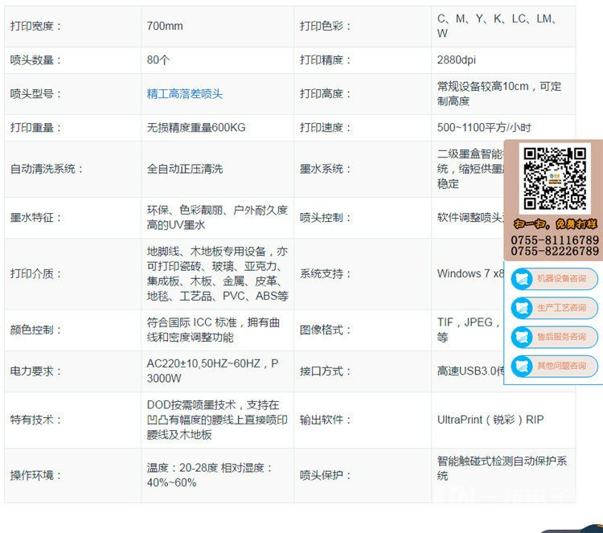
Task: Click the 500~1100平方/小时 speed value
Action: (x=484, y=128)
